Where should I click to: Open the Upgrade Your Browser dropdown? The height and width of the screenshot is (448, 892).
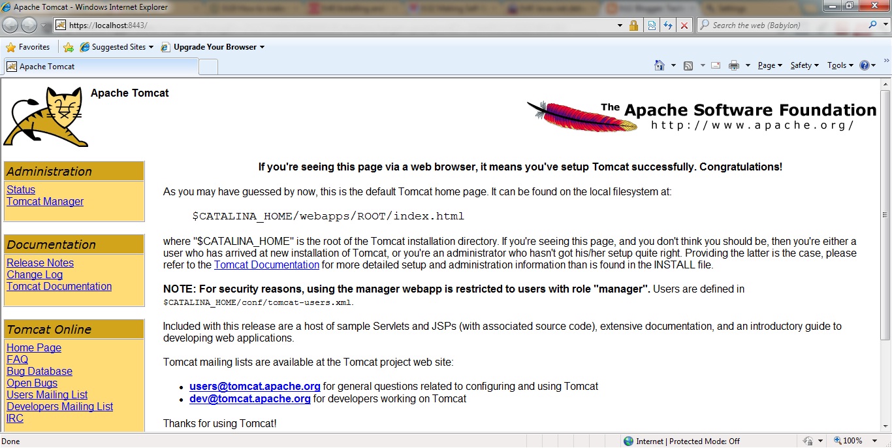click(213, 47)
